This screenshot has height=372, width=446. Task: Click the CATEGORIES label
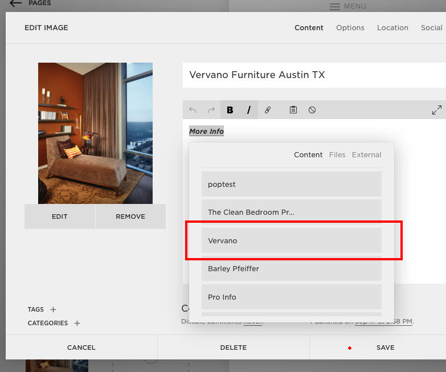47,324
